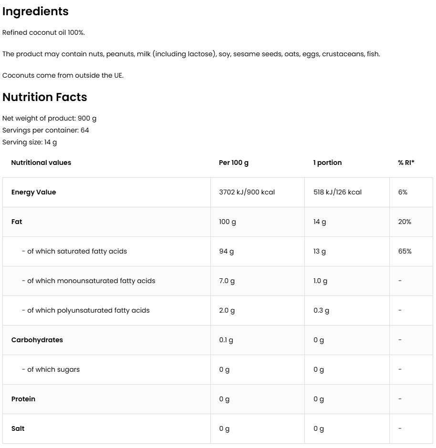Click the allergen warning sentence
The height and width of the screenshot is (448, 436).
point(191,54)
